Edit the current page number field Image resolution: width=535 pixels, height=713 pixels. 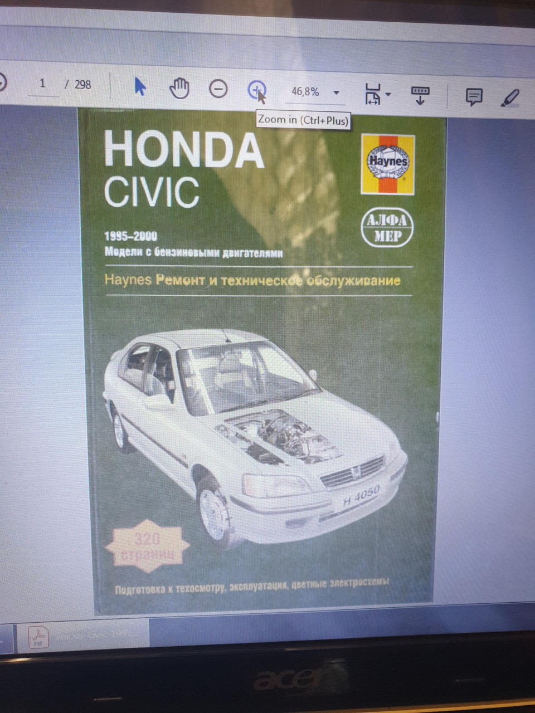43,84
